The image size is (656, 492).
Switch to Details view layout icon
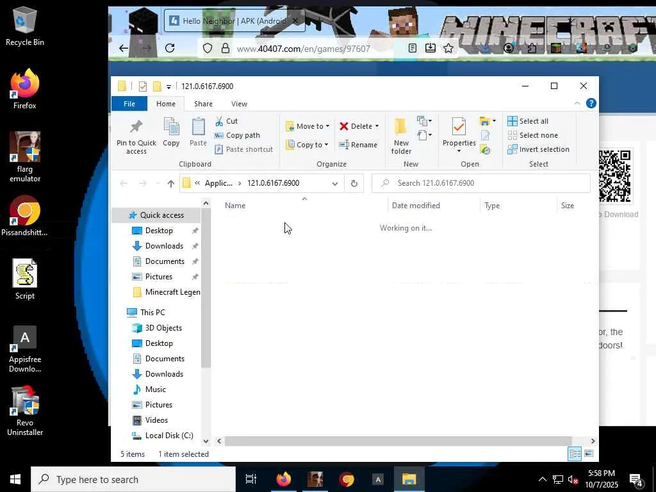point(575,454)
